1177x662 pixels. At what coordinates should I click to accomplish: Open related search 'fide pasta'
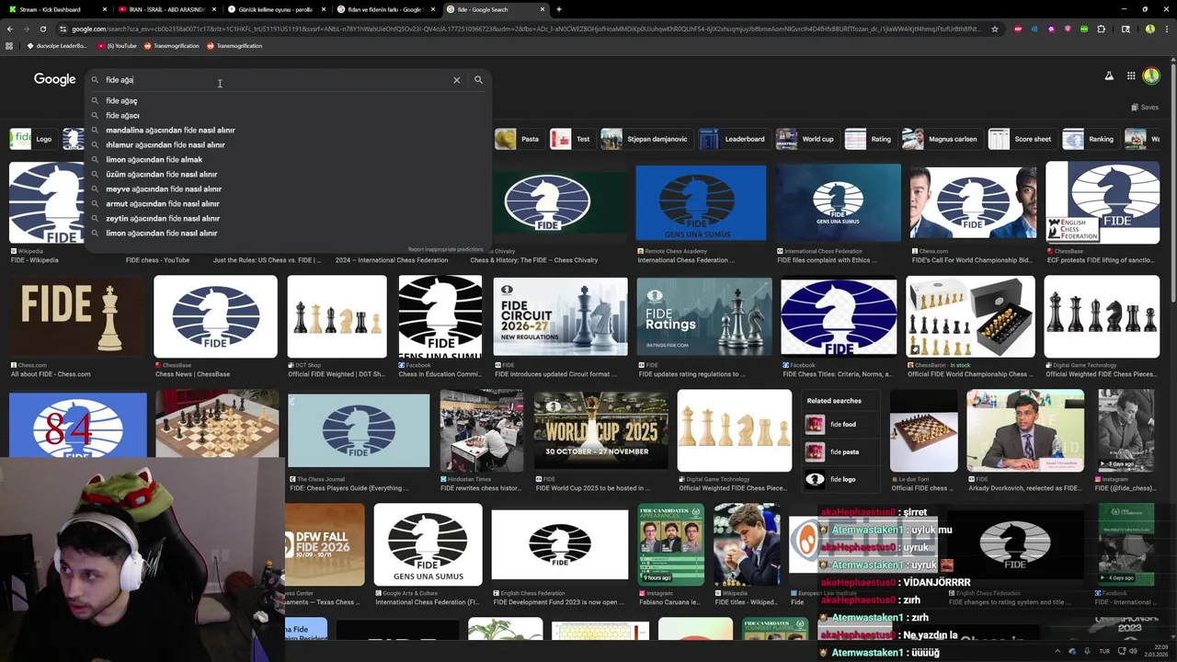[841, 452]
